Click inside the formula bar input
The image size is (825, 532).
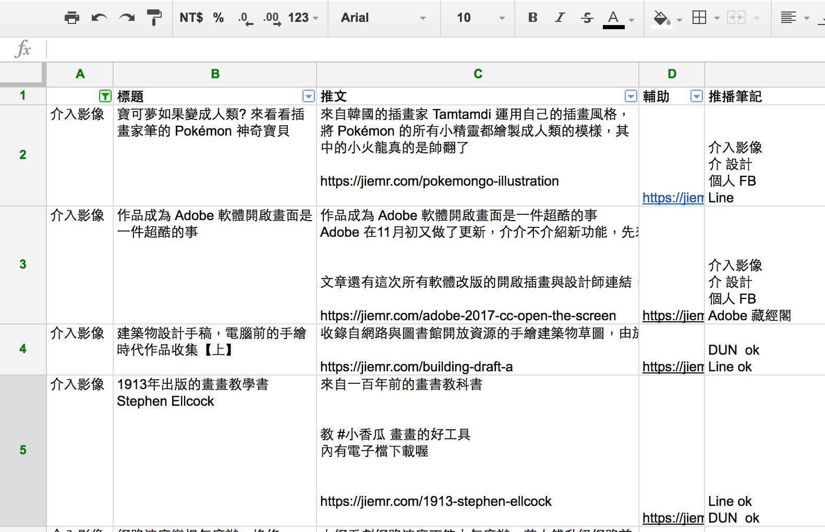417,50
